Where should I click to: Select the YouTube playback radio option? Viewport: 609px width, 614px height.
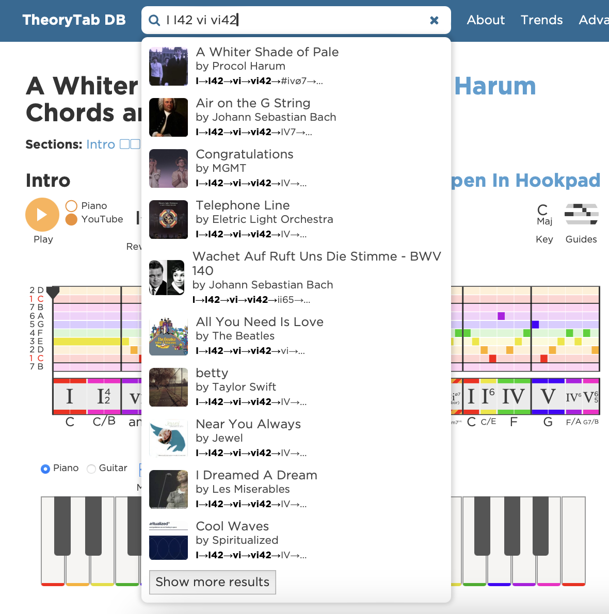71,220
